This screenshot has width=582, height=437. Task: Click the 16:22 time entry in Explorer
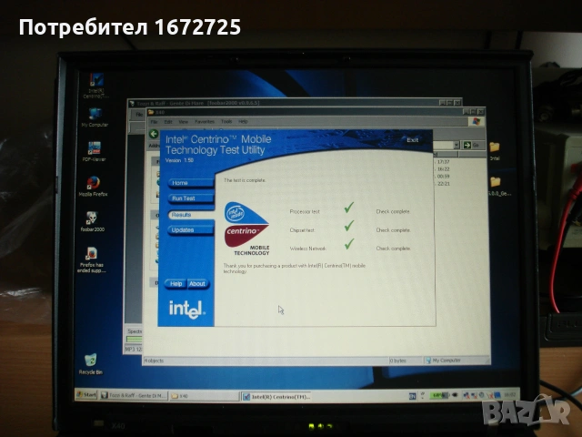coord(443,169)
